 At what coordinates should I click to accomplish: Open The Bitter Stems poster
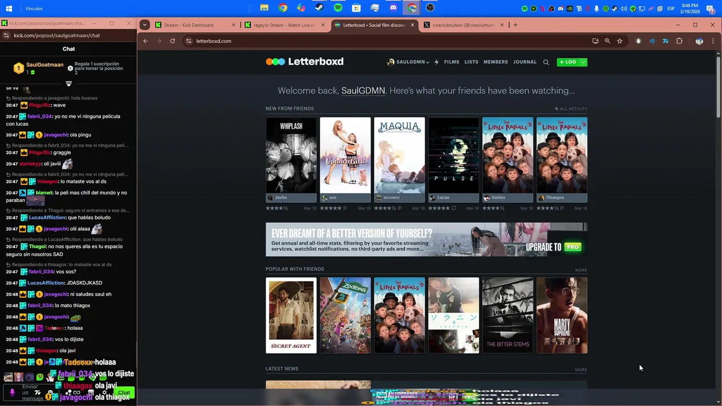pyautogui.click(x=508, y=315)
